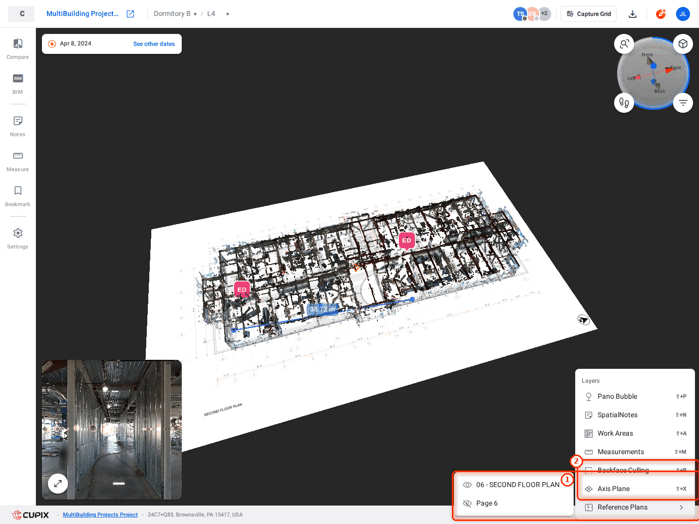Open L4 level dropdown arrow
This screenshot has height=524, width=699.
coord(228,14)
